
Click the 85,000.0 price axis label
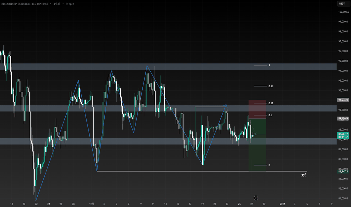343,159
